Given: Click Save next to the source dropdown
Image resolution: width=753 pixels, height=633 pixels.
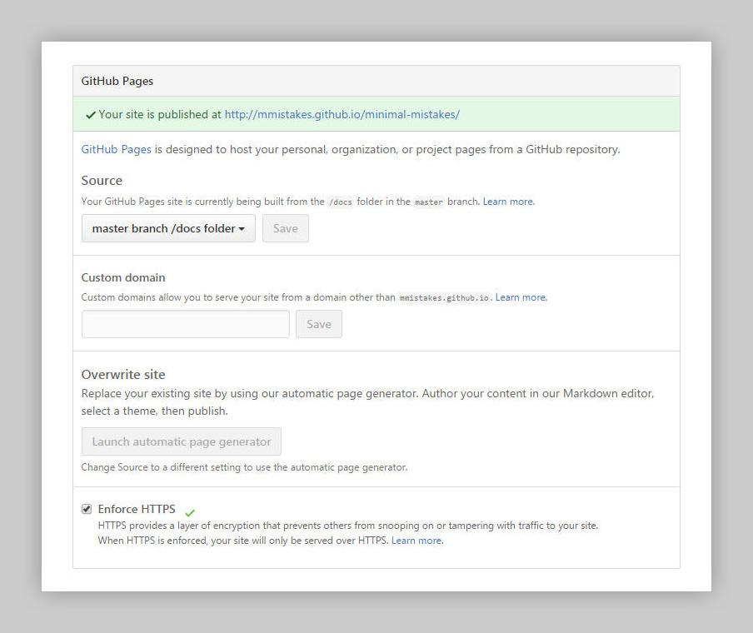Looking at the screenshot, I should coord(285,227).
